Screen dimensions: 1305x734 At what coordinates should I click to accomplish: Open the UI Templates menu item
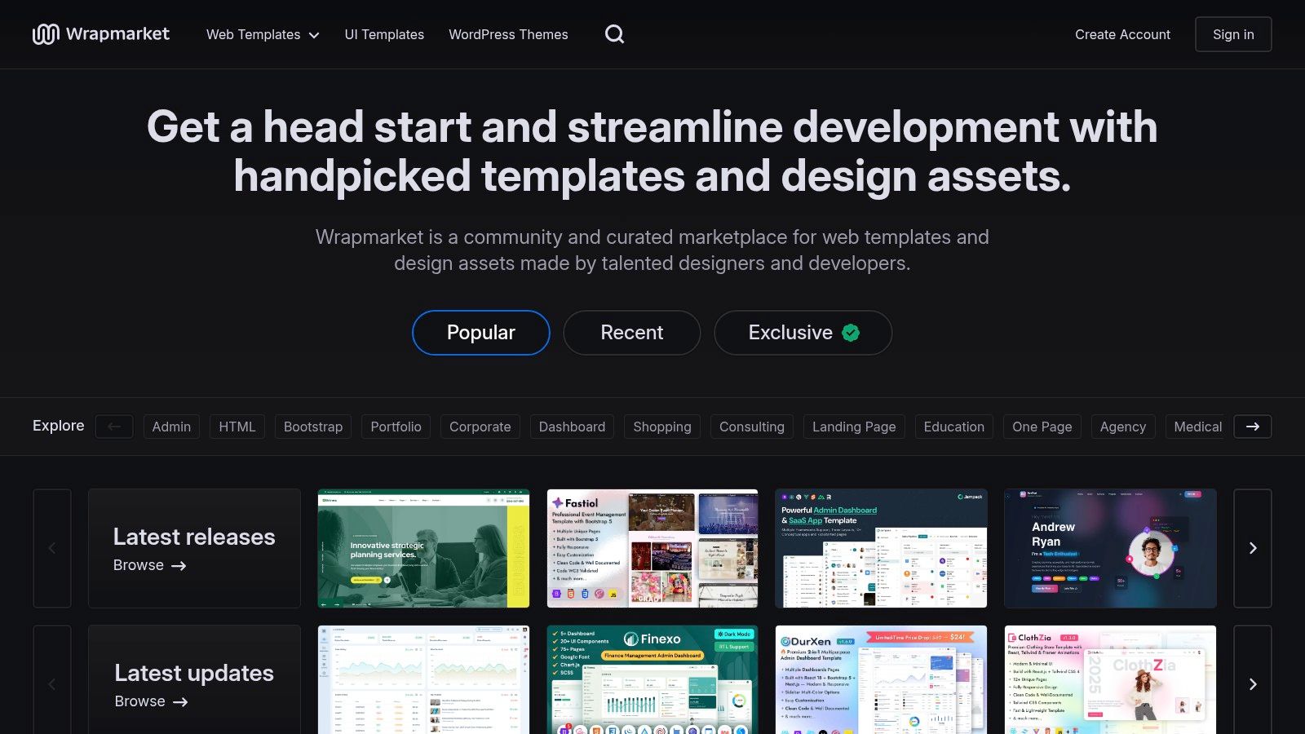pyautogui.click(x=384, y=34)
